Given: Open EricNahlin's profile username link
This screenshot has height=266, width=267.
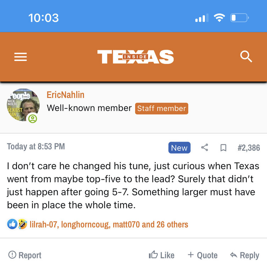Looking at the screenshot, I should (66, 95).
